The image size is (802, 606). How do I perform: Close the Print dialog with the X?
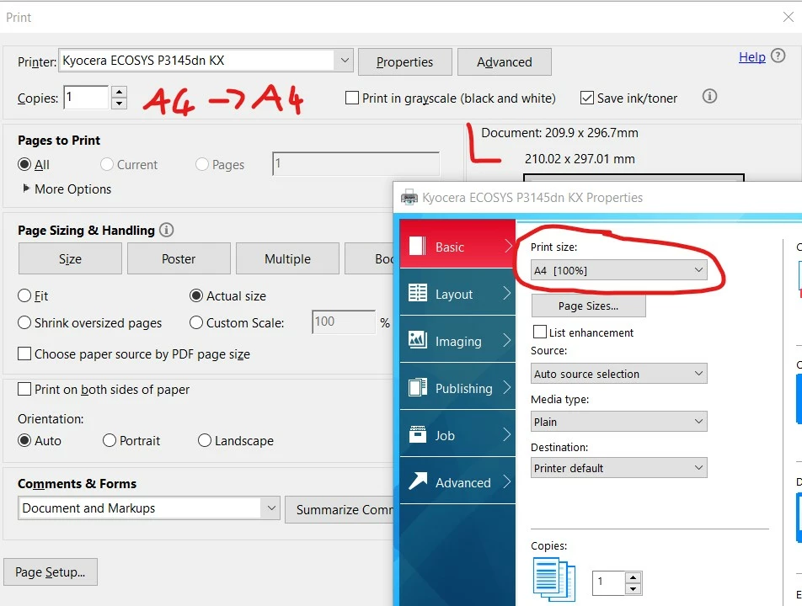click(789, 17)
